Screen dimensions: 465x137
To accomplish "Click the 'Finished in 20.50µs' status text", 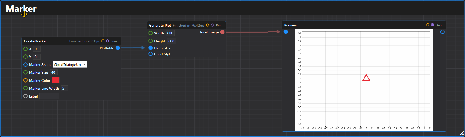I will click(84, 41).
